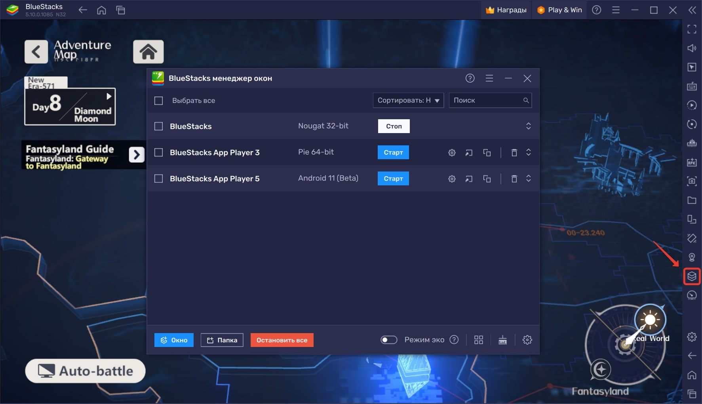Click the Окно button to create instance

174,340
